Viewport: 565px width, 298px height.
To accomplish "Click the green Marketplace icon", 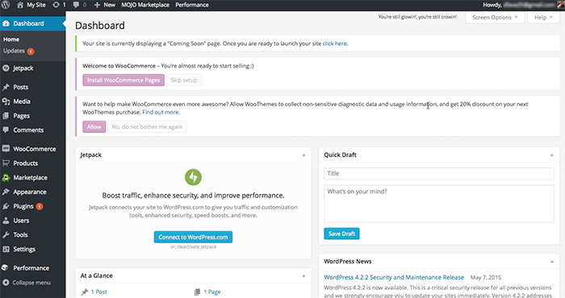I will 6,177.
